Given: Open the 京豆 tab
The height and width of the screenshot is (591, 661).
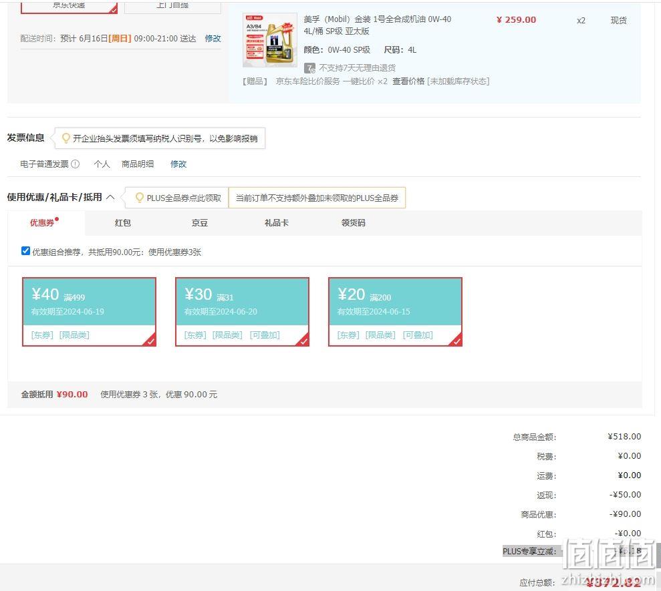Looking at the screenshot, I should [199, 223].
